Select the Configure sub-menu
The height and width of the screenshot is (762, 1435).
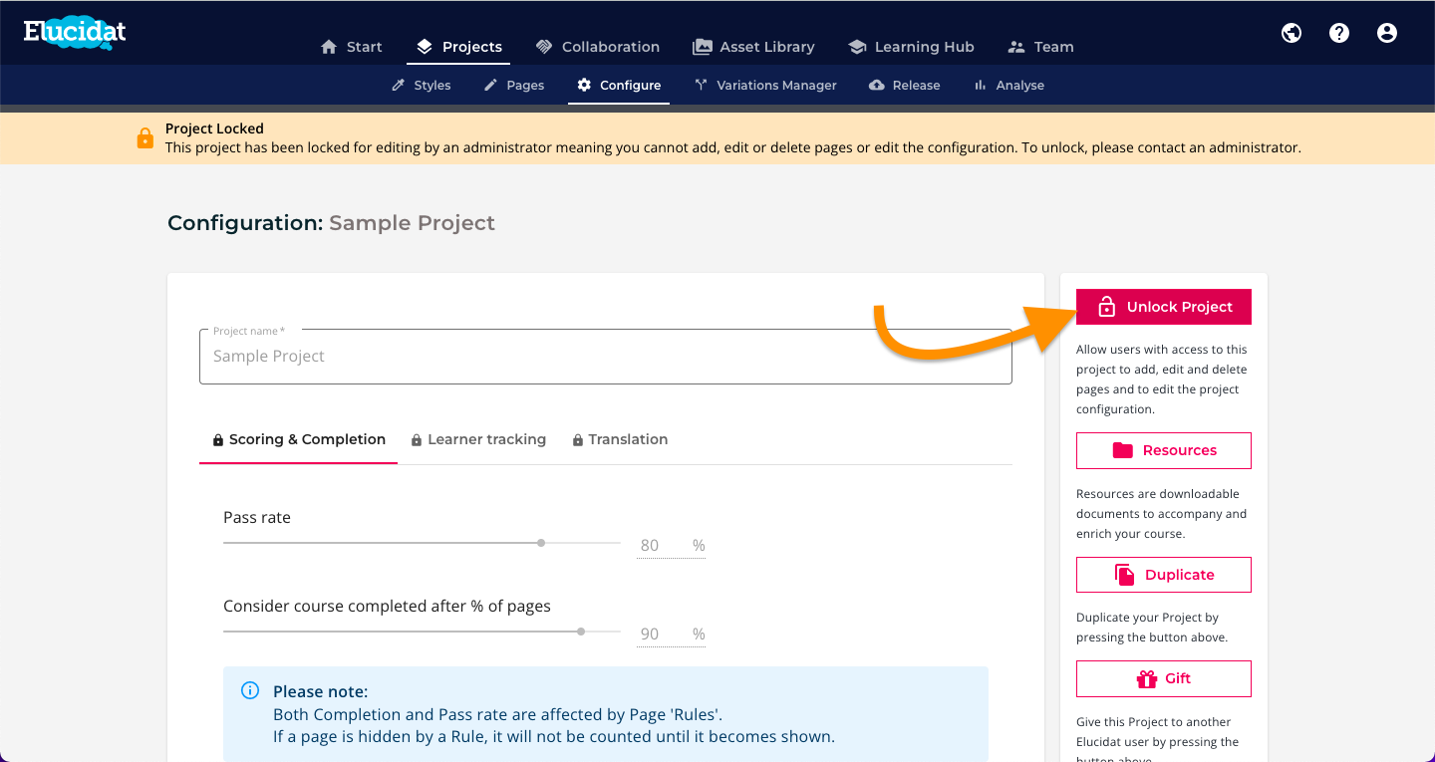pos(619,86)
